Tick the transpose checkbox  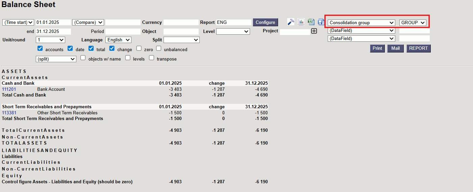pyautogui.click(x=152, y=58)
